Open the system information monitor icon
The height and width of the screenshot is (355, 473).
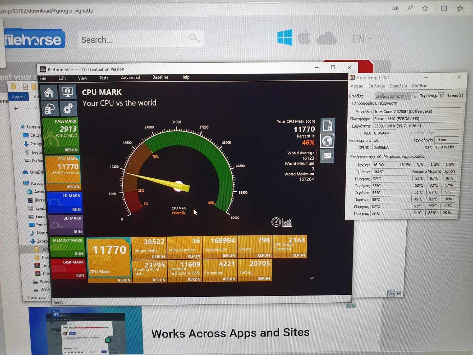[67, 92]
